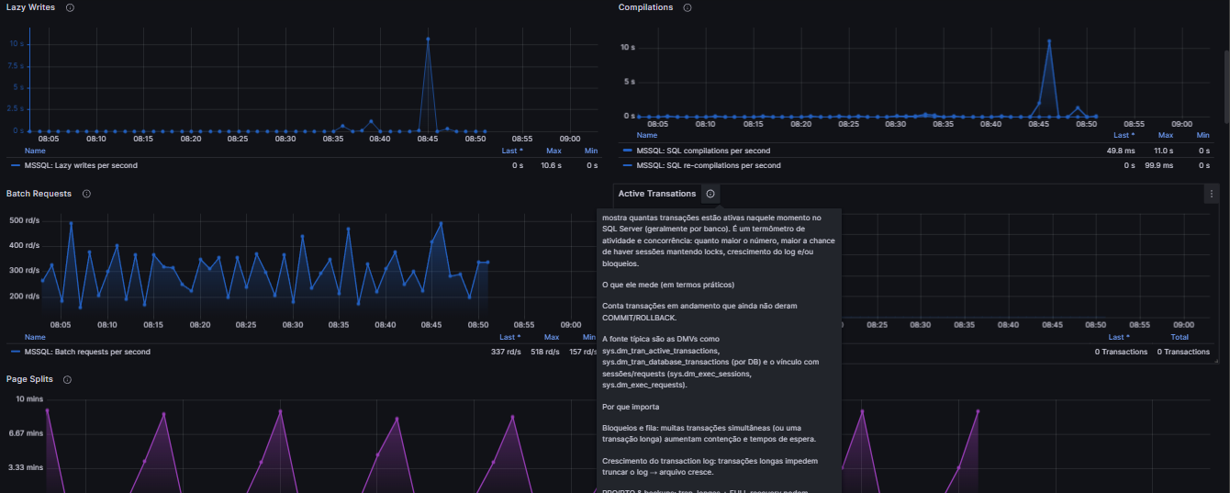The width and height of the screenshot is (1230, 493).
Task: Click the 49.8 ms compilations last value
Action: (x=1121, y=151)
